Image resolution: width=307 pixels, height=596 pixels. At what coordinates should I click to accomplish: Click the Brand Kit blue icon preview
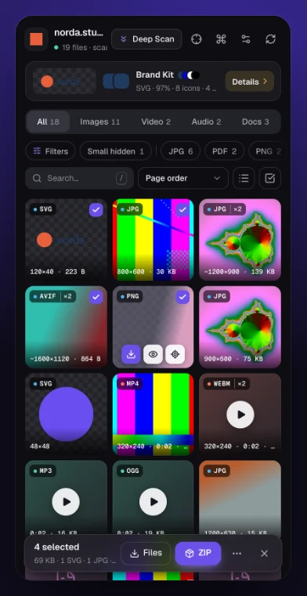coord(116,82)
